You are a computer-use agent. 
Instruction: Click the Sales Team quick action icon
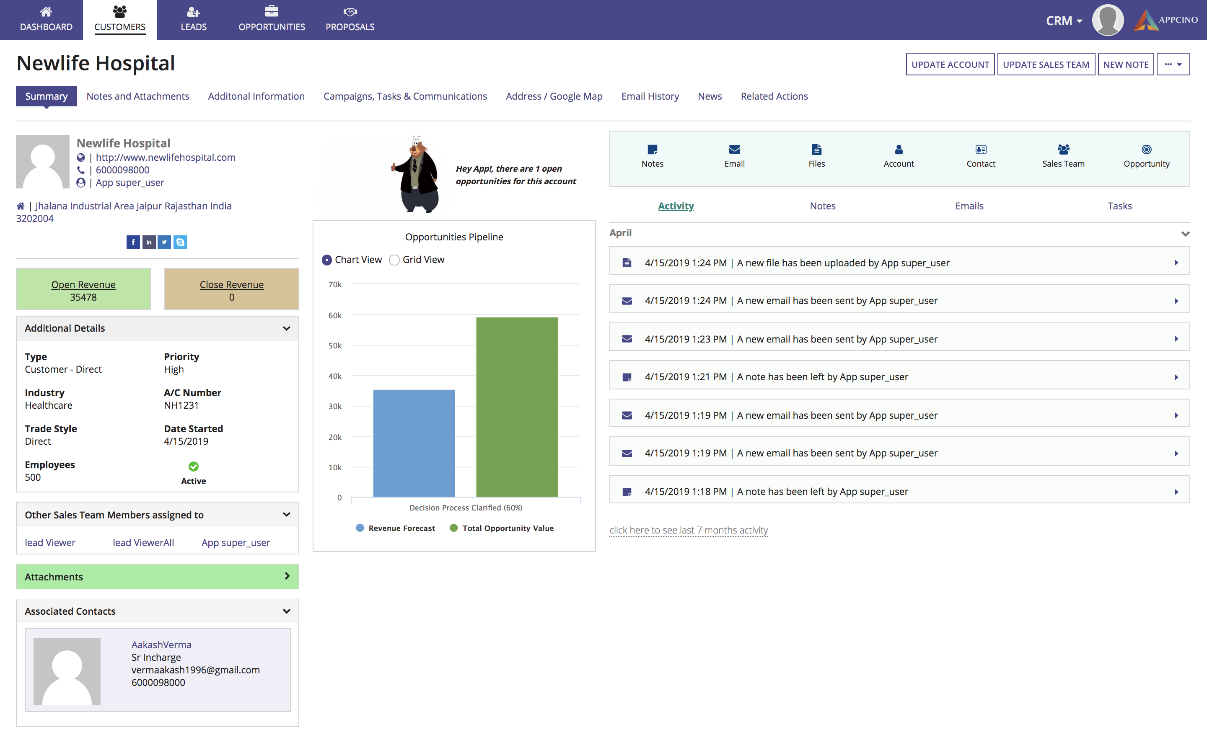click(1063, 150)
